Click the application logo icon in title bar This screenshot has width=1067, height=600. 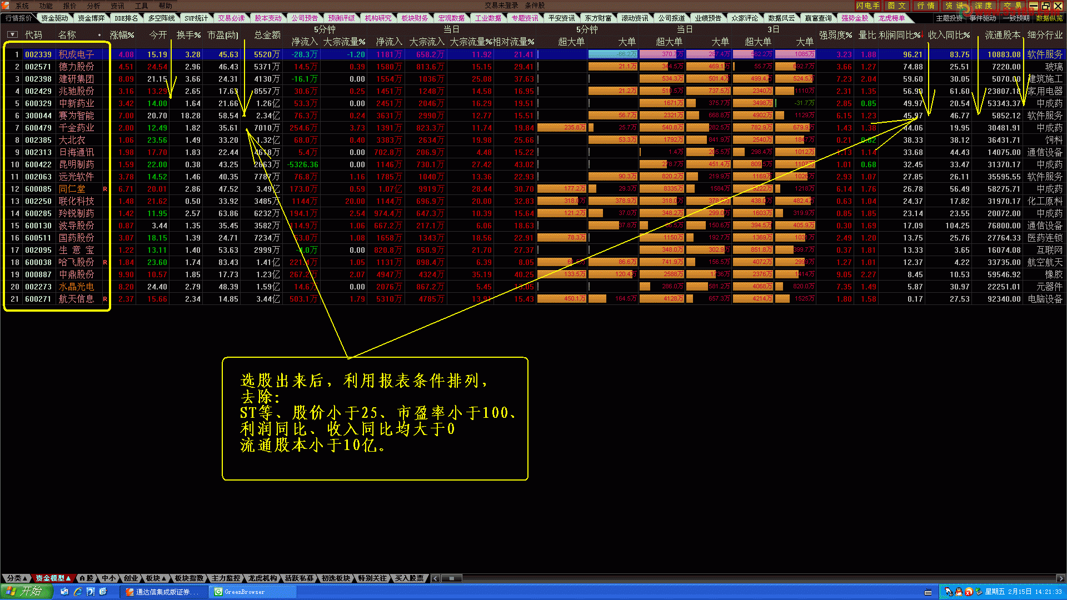[6, 6]
